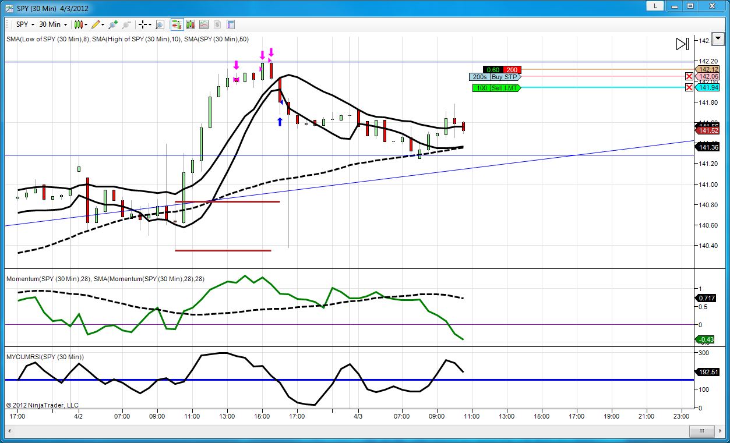The width and height of the screenshot is (730, 443).
Task: Expand the drawing tools dropdown arrow
Action: tap(103, 24)
